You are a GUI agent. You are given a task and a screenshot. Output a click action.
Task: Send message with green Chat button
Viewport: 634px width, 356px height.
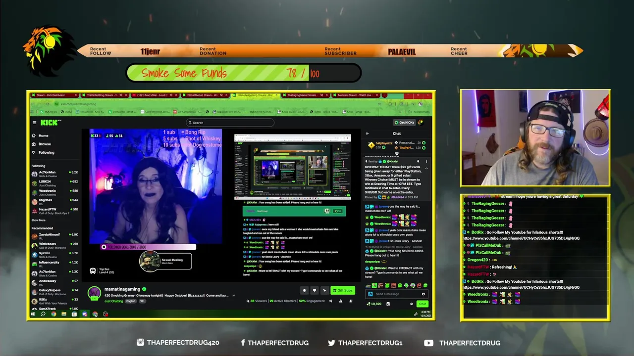[423, 304]
